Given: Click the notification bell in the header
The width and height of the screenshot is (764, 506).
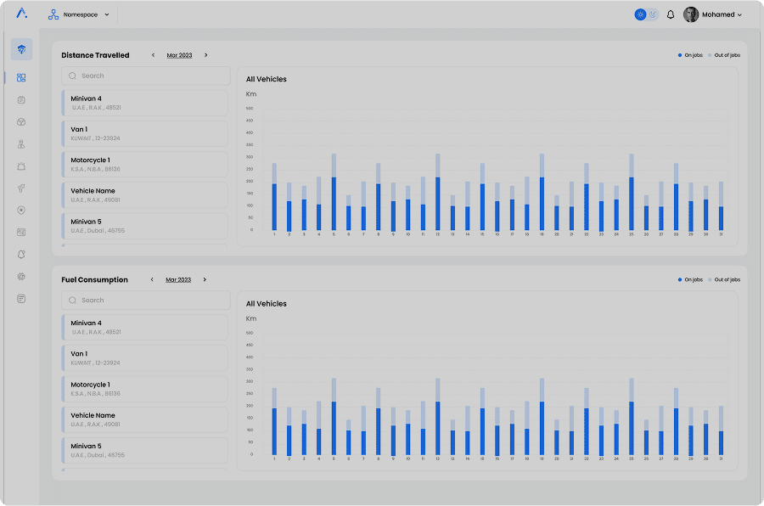Looking at the screenshot, I should (671, 14).
